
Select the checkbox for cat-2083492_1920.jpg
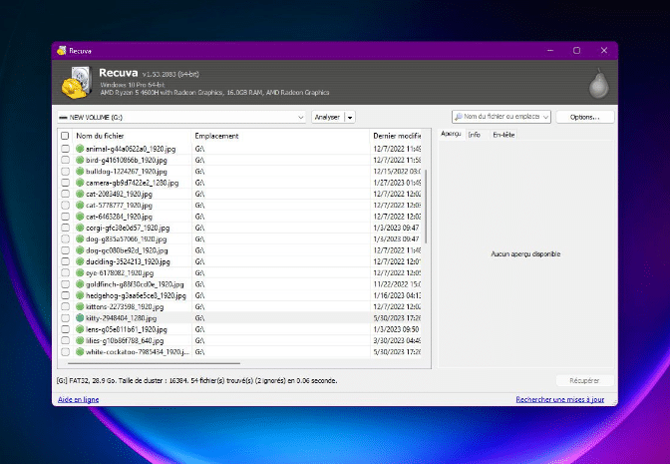[65, 194]
